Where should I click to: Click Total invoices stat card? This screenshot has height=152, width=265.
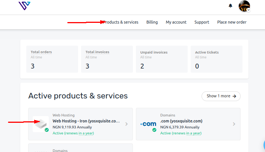[107, 59]
